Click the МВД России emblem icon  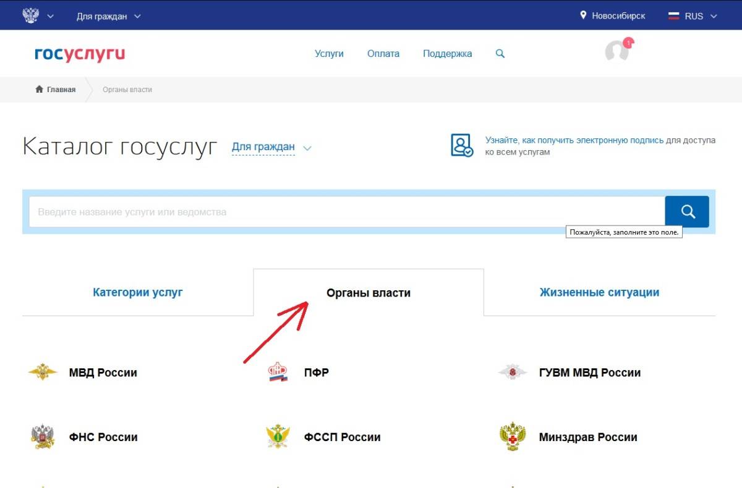[43, 372]
